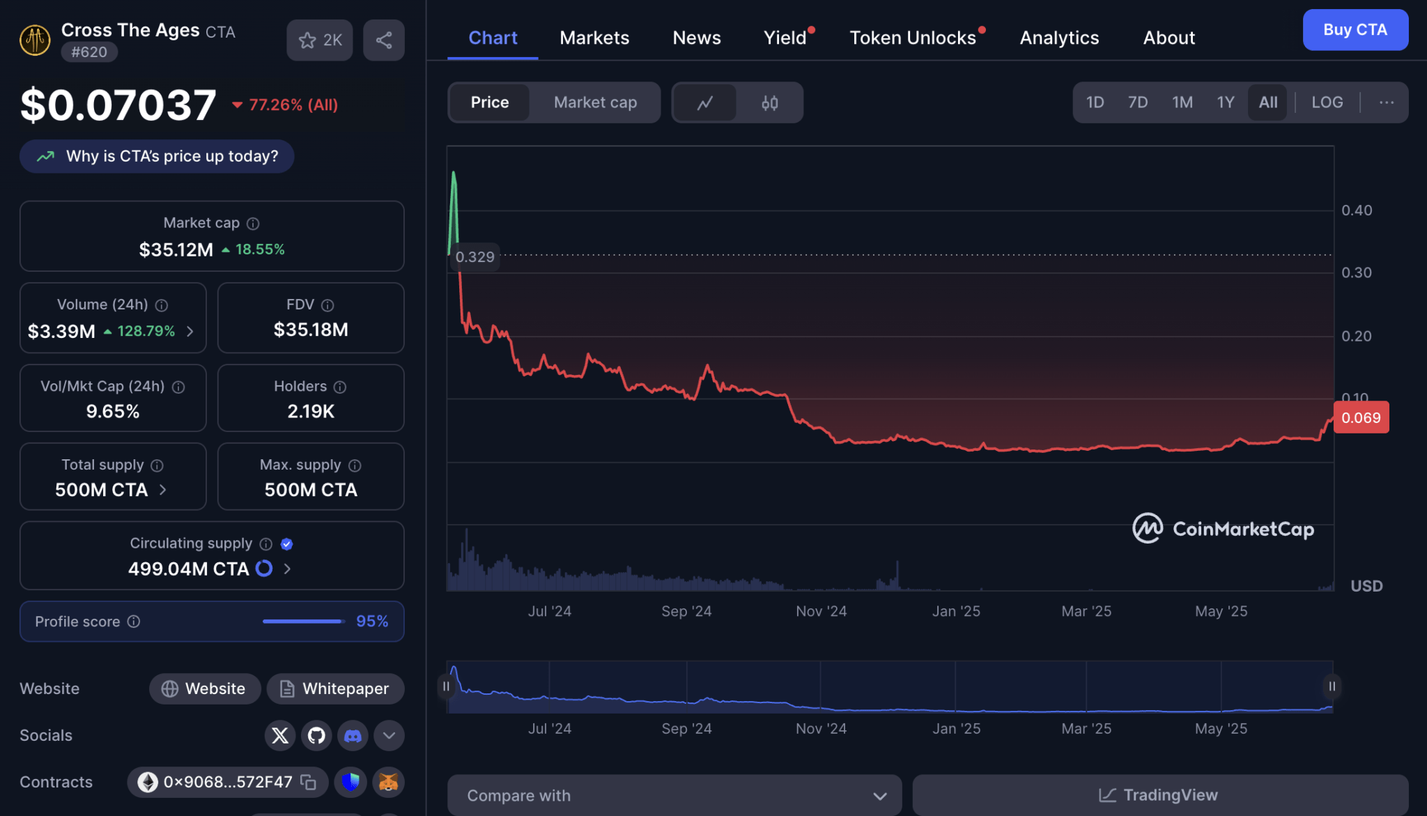Add CTA to watchlist via star button
1427x816 pixels.
pyautogui.click(x=320, y=40)
